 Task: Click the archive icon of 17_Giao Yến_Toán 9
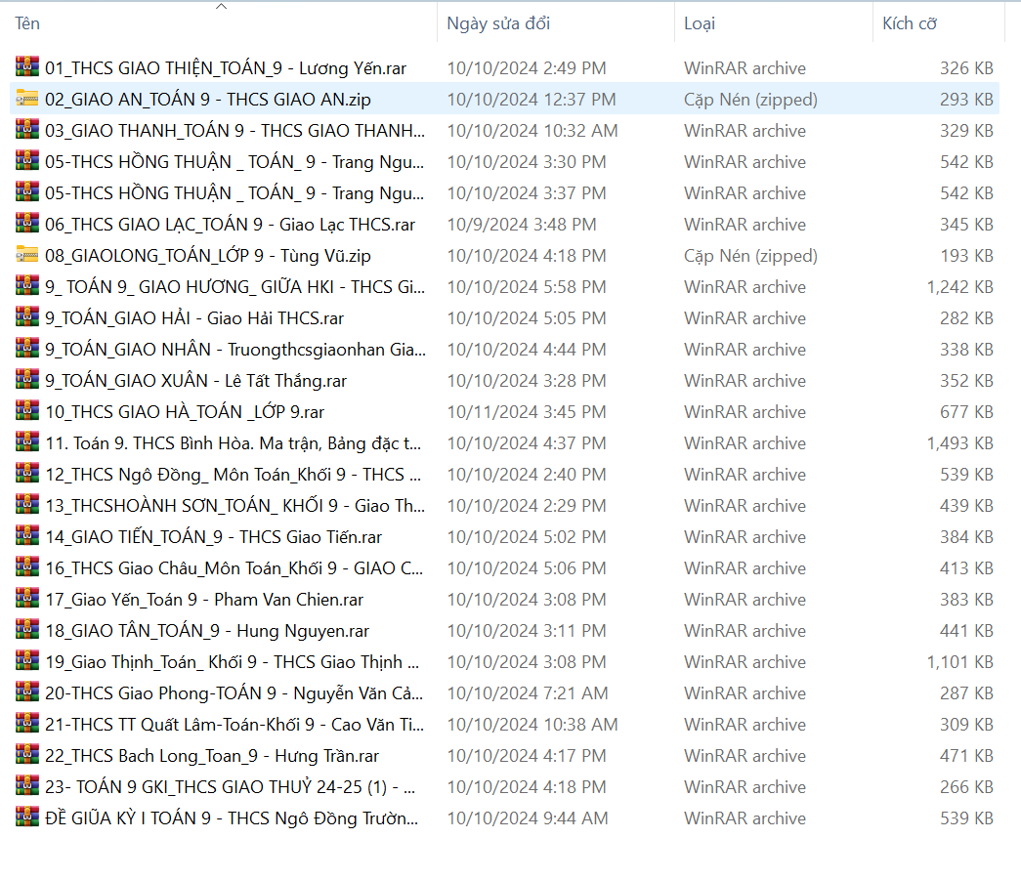click(x=26, y=599)
